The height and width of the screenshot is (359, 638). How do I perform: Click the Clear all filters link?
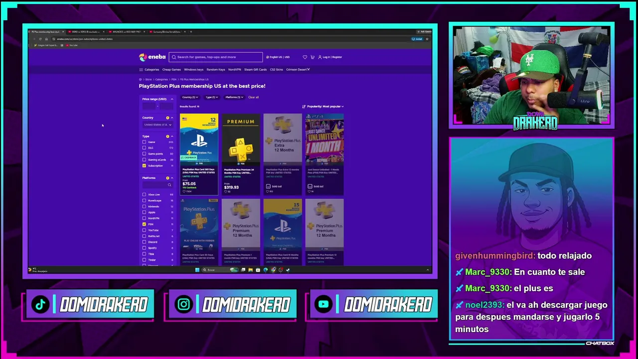pyautogui.click(x=253, y=97)
